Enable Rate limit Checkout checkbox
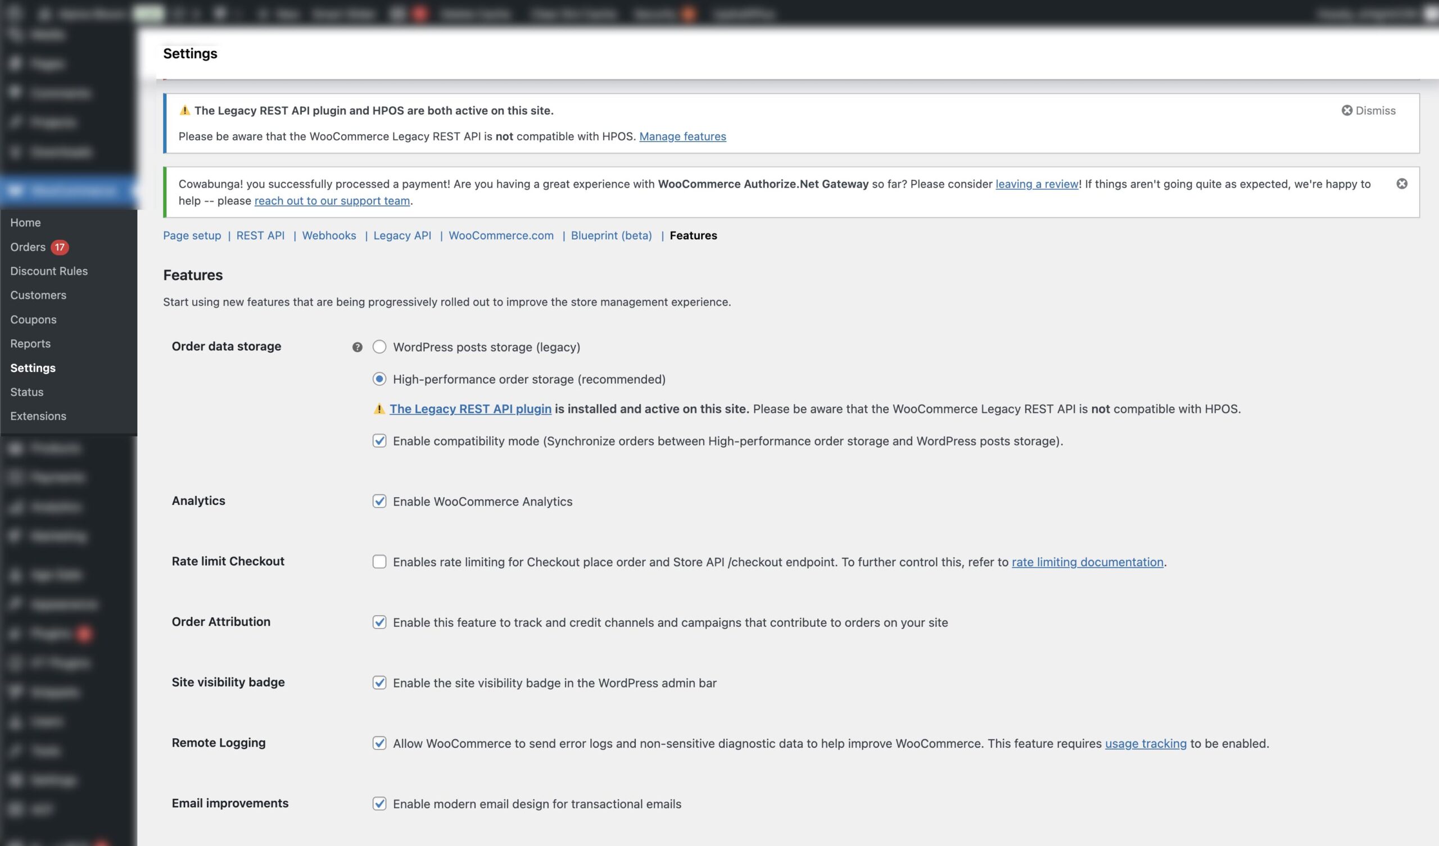The height and width of the screenshot is (846, 1439). point(379,561)
